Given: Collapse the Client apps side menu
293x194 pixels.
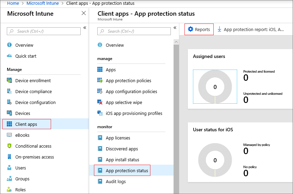Looking at the screenshot, I should [x=175, y=28].
